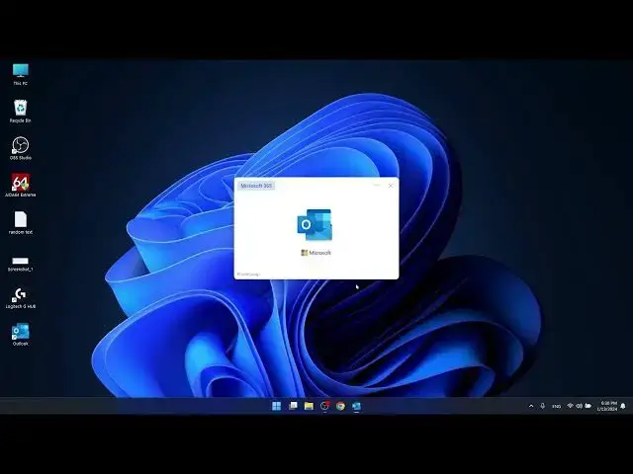The height and width of the screenshot is (474, 633).
Task: Click the microphone tray icon
Action: (543, 406)
